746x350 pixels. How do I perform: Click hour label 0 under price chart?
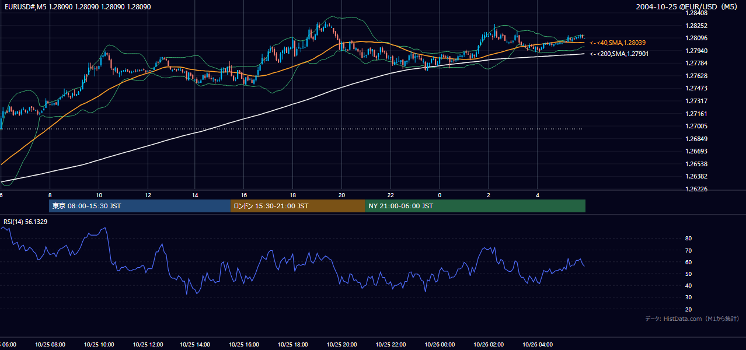(440, 195)
